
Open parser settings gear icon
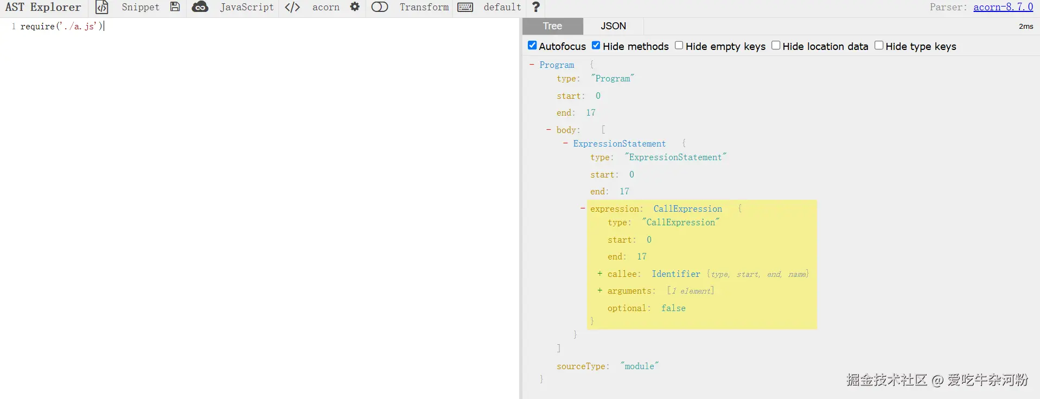point(355,7)
